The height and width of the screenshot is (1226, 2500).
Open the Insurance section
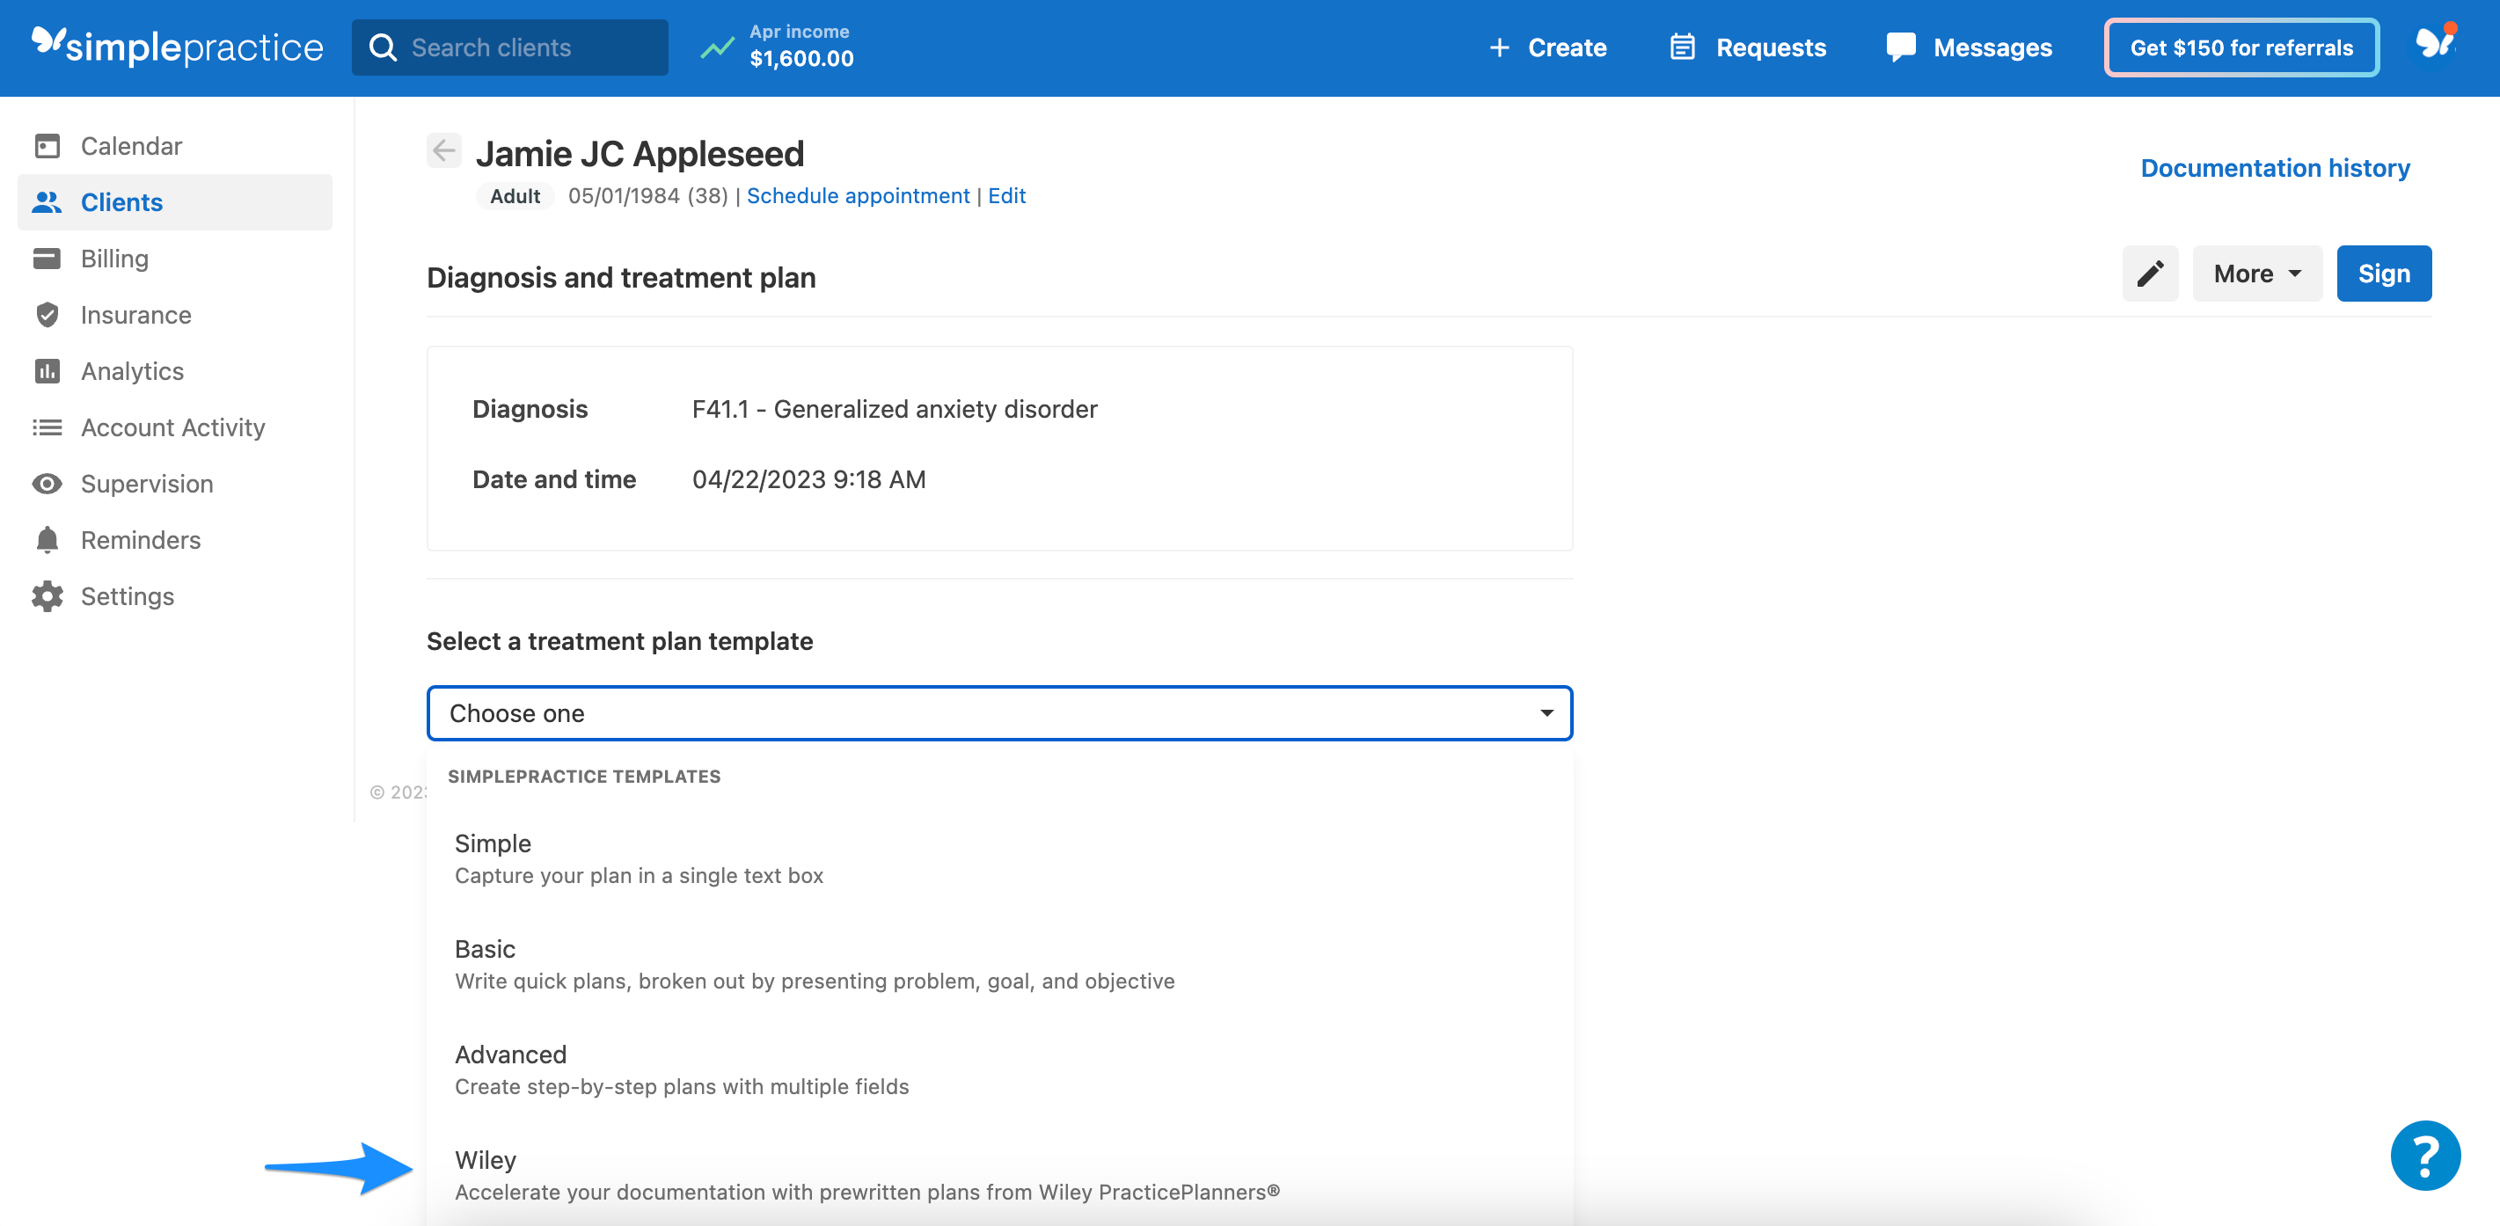coord(135,314)
